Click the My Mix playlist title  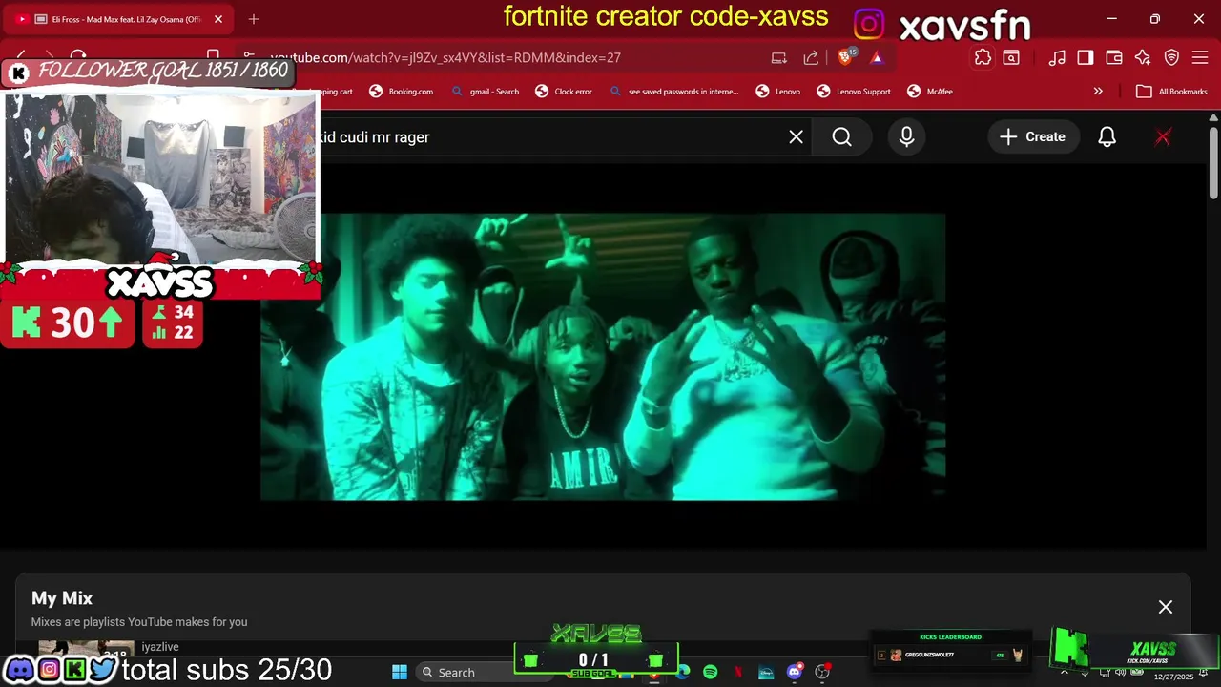point(62,598)
